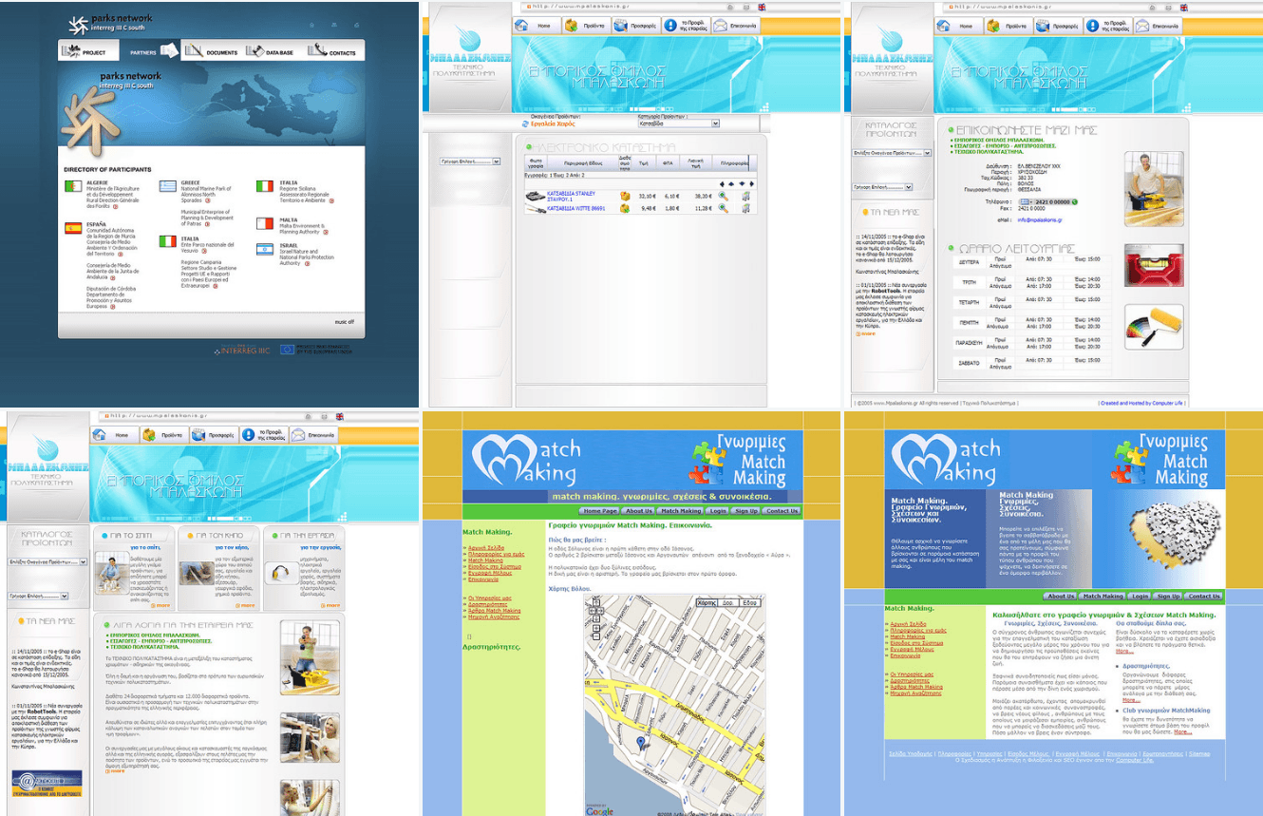The image size is (1263, 816).
Task: Click the blue marker on the map
Action: click(x=640, y=742)
